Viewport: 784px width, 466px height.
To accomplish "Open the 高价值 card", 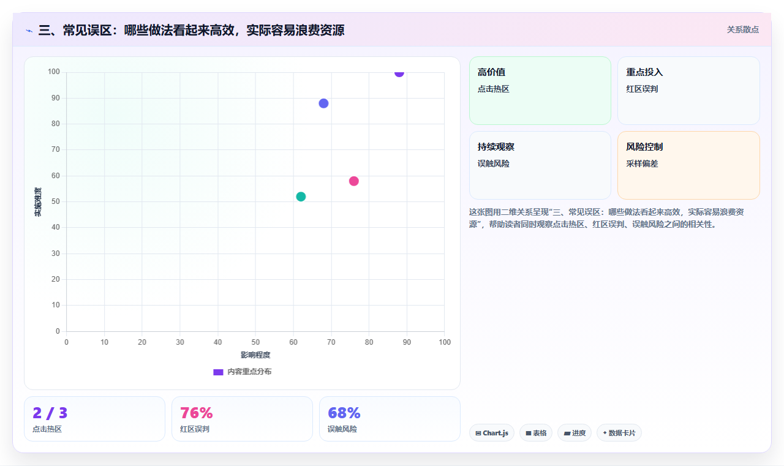I will point(540,91).
